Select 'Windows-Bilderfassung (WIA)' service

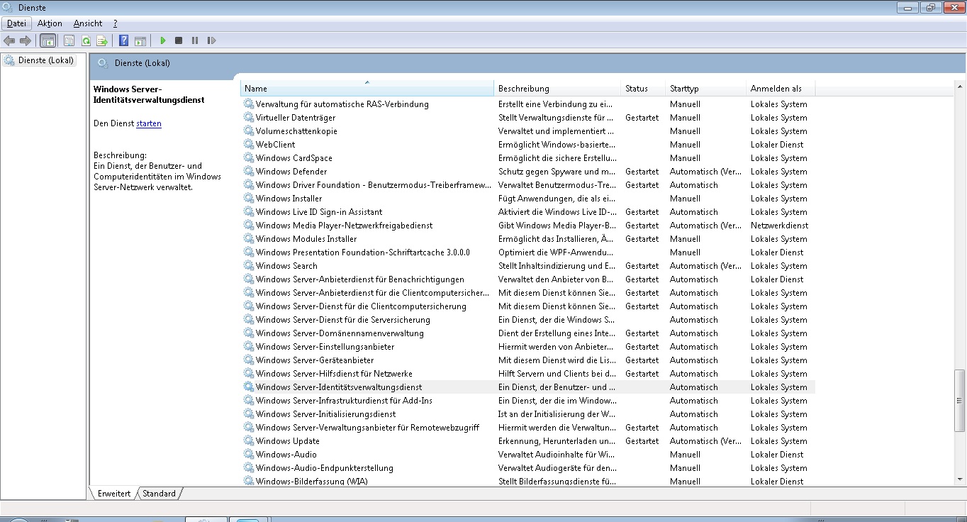pos(311,482)
